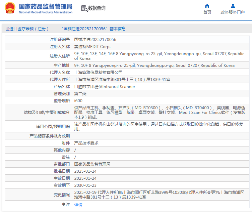Click the 生产地址 value 9F, 10F 8 Yangpyeong-ro
The width and height of the screenshot is (252, 212).
tap(154, 66)
